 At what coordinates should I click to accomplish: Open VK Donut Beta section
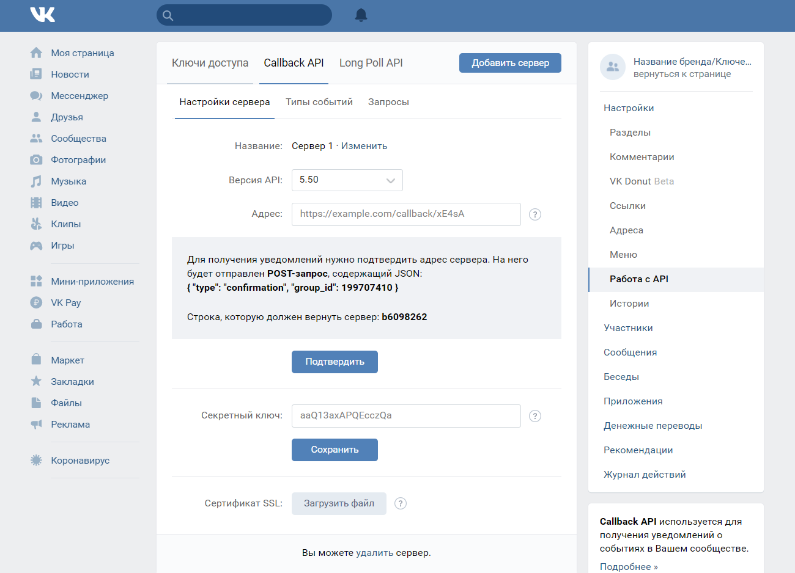[676, 181]
